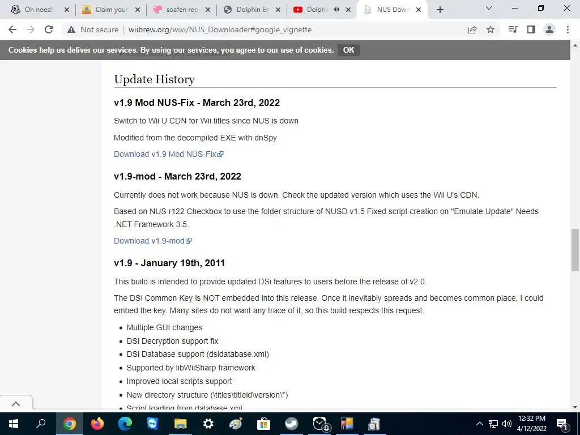Screen dimensions: 580x435
Task: Open the Chrome profile icon
Action: click(549, 29)
